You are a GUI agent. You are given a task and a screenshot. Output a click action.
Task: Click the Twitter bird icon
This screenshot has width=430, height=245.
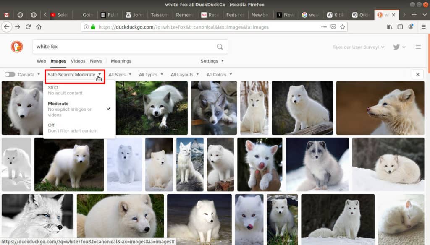pyautogui.click(x=396, y=47)
